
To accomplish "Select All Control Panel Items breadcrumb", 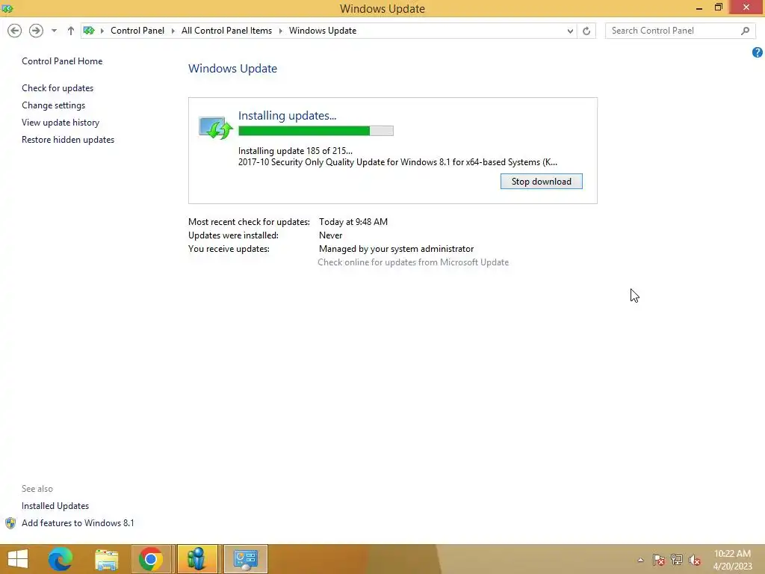I will [x=226, y=31].
